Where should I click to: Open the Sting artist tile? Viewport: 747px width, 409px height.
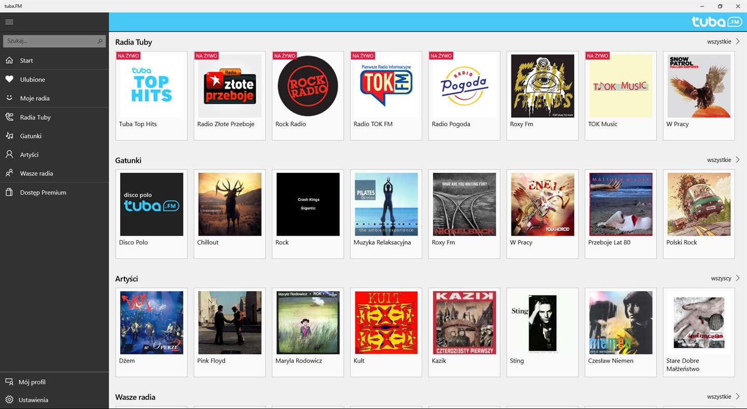pyautogui.click(x=543, y=332)
